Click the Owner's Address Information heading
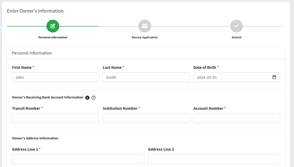The width and height of the screenshot is (294, 167). (35, 138)
